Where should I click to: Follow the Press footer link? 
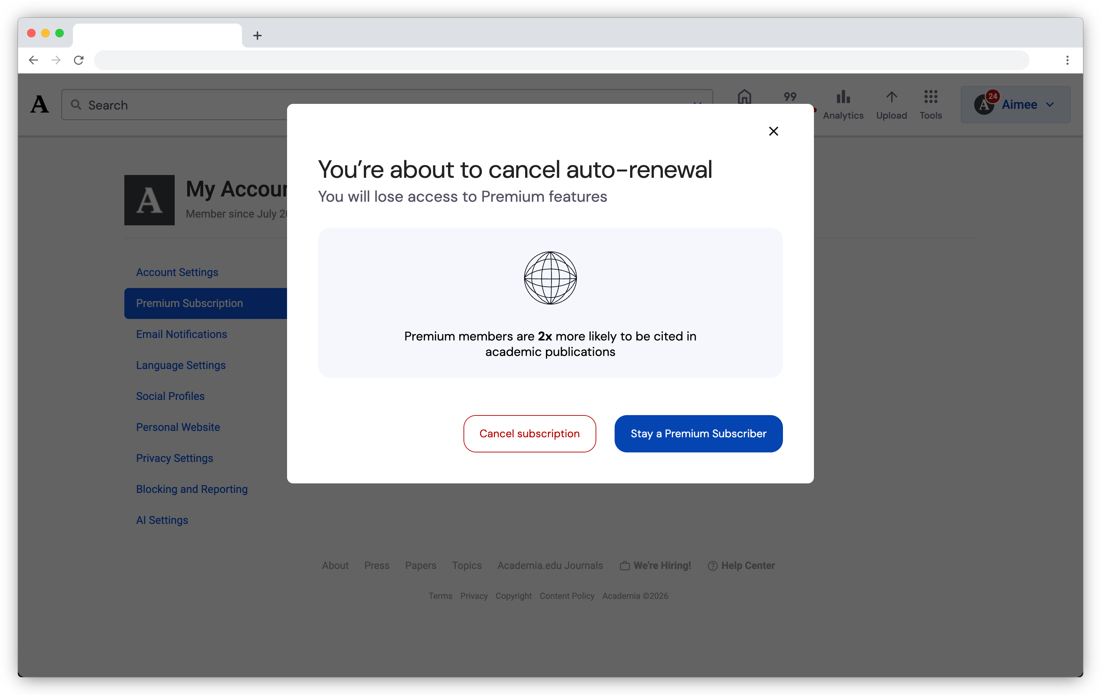click(x=377, y=565)
